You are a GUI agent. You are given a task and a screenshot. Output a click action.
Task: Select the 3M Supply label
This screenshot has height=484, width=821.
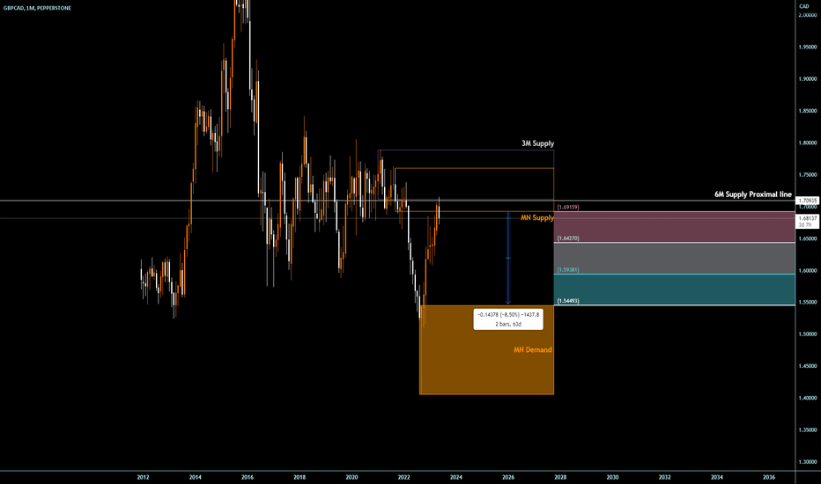[x=537, y=143]
